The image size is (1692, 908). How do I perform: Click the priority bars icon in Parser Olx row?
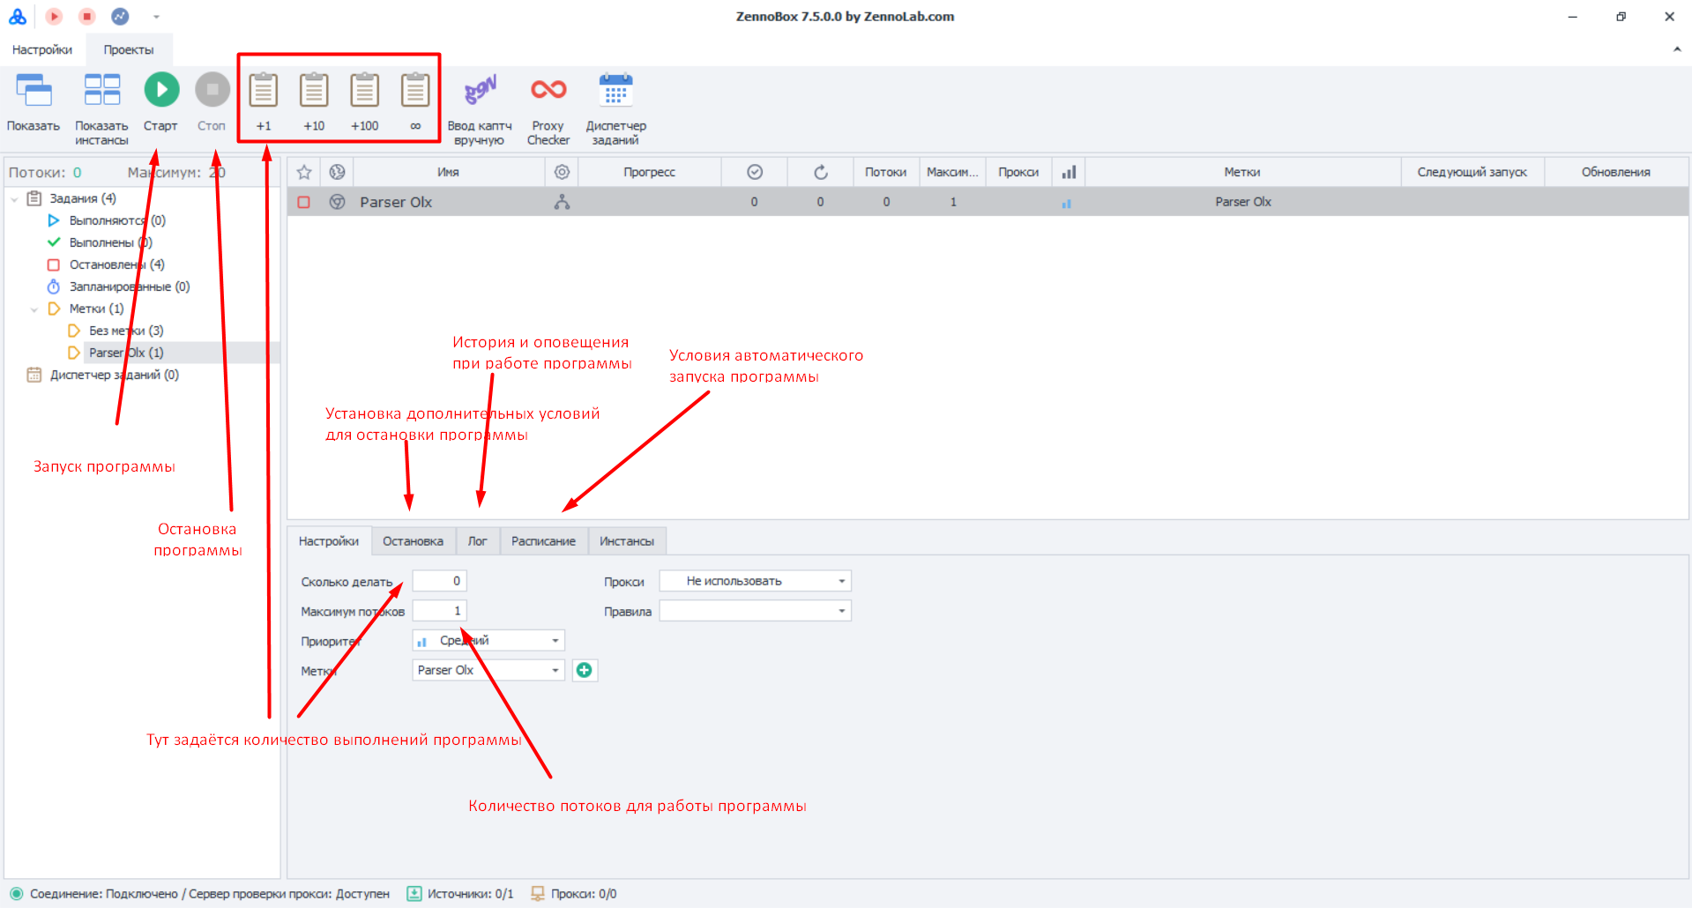[x=1066, y=203]
